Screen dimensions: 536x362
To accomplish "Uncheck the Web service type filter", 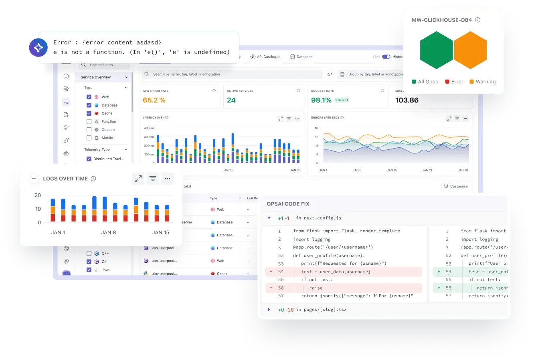I will point(89,97).
